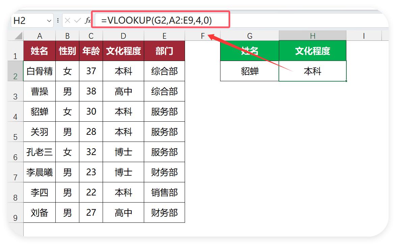
Task: Select the age cell with 28
Action: (x=91, y=131)
